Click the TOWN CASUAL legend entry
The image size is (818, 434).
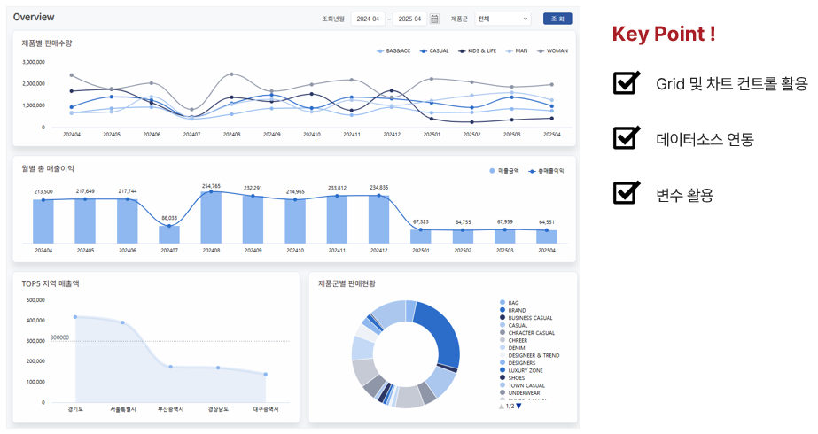pyautogui.click(x=522, y=385)
